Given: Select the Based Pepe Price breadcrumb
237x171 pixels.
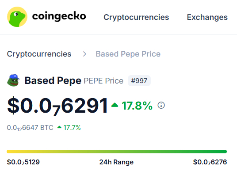Looking at the screenshot, I should (x=128, y=54).
